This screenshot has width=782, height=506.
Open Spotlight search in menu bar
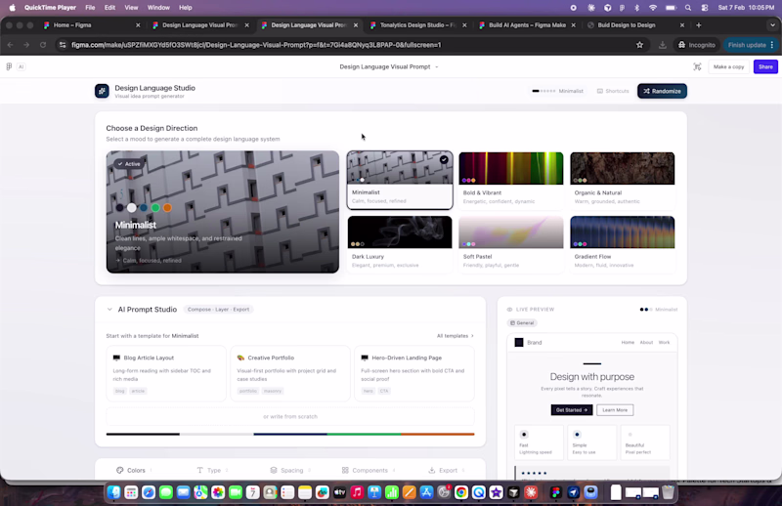click(x=688, y=8)
